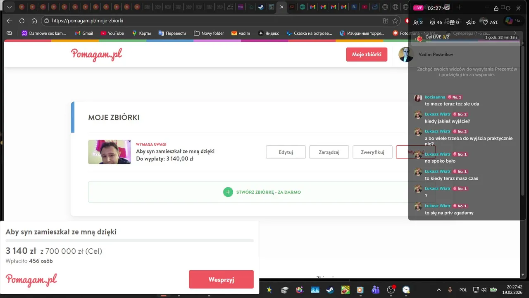Open the Darmowe sex kam... bookmark
The width and height of the screenshot is (529, 298).
point(44,33)
